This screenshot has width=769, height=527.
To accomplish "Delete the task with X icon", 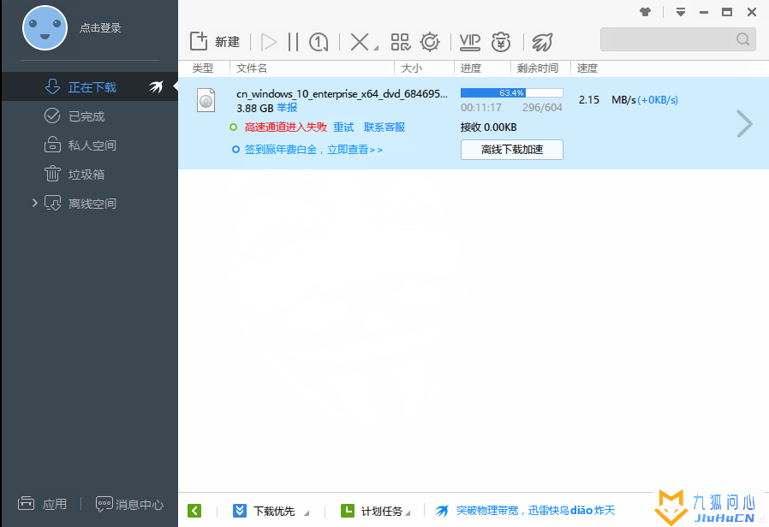I will [x=360, y=42].
